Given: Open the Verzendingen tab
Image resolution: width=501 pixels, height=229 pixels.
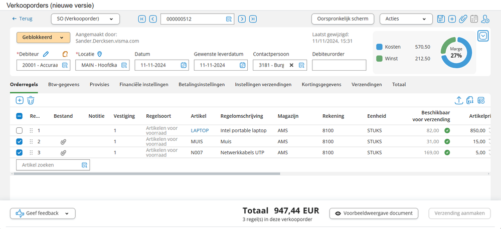Looking at the screenshot, I should point(367,85).
